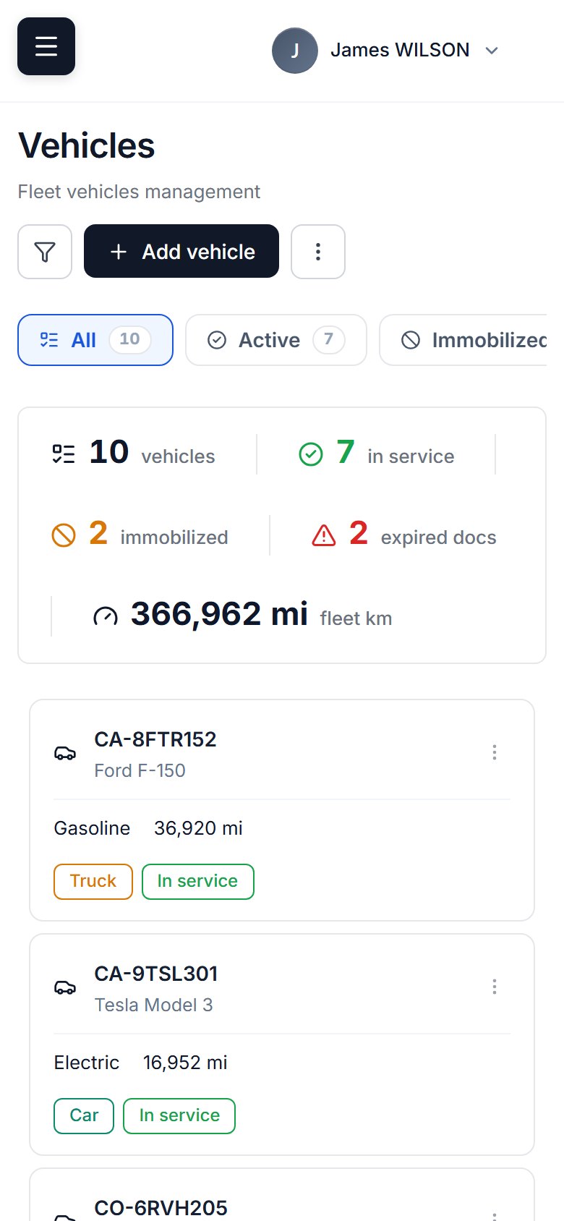This screenshot has height=1221, width=564.
Task: Click the red expired docs warning icon
Action: pos(324,535)
